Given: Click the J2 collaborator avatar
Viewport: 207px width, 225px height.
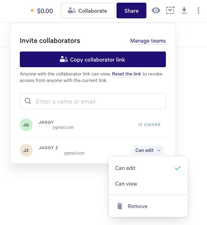Looking at the screenshot, I should coord(26,150).
